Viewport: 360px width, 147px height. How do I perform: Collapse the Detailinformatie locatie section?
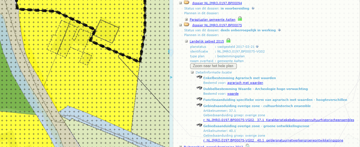(x=192, y=72)
